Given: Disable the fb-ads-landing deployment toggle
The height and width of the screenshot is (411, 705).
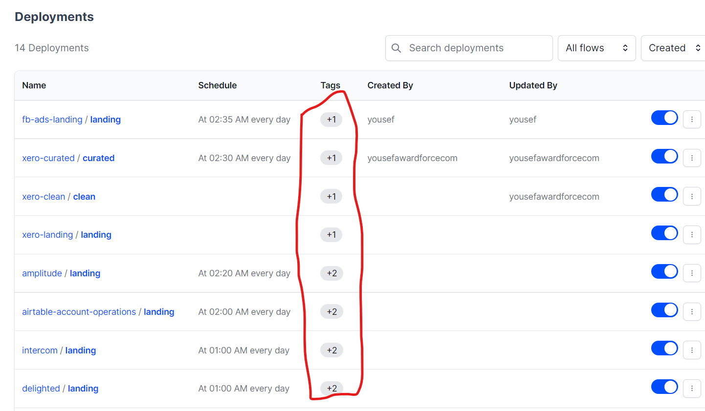Looking at the screenshot, I should pos(664,117).
